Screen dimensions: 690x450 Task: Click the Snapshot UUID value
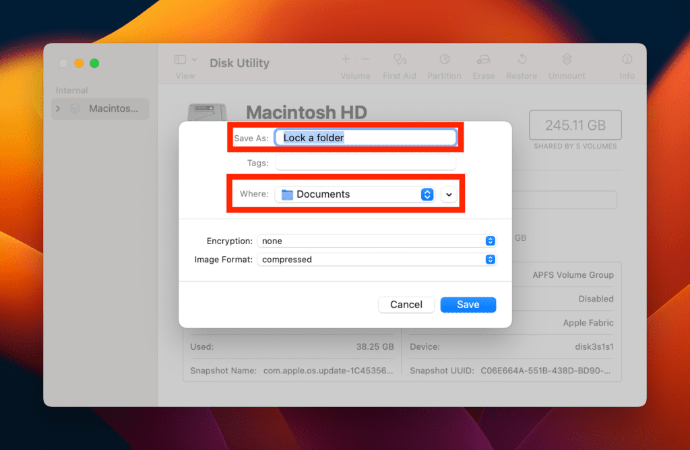tap(546, 371)
